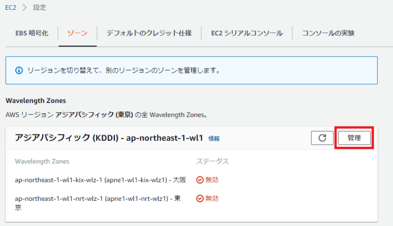Click 無効 status text for Osaka zone
Image resolution: width=393 pixels, height=226 pixels.
pos(212,180)
